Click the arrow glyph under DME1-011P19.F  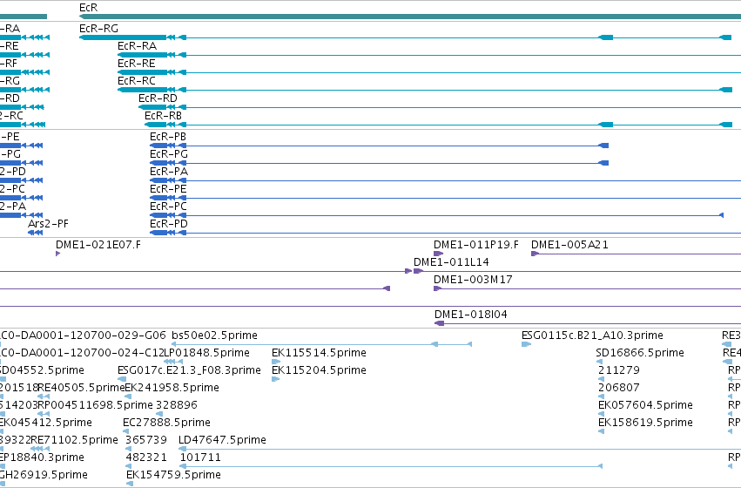(439, 254)
